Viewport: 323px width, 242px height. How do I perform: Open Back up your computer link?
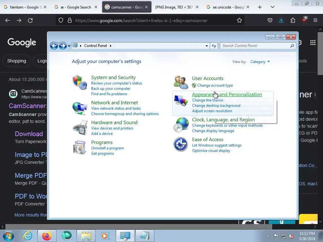pos(111,89)
